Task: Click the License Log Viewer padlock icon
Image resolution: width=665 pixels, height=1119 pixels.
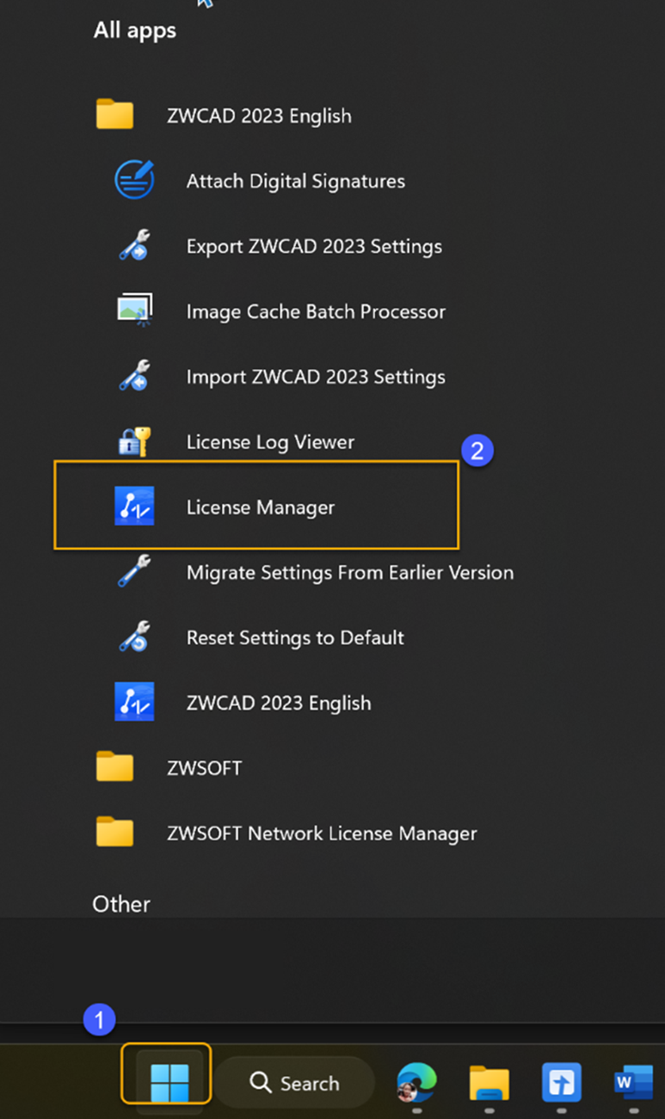Action: (134, 441)
